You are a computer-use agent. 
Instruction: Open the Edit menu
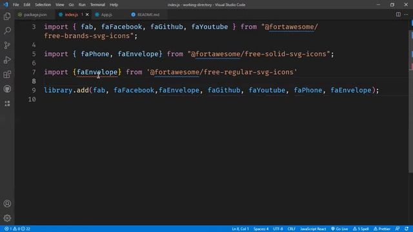tap(27, 5)
